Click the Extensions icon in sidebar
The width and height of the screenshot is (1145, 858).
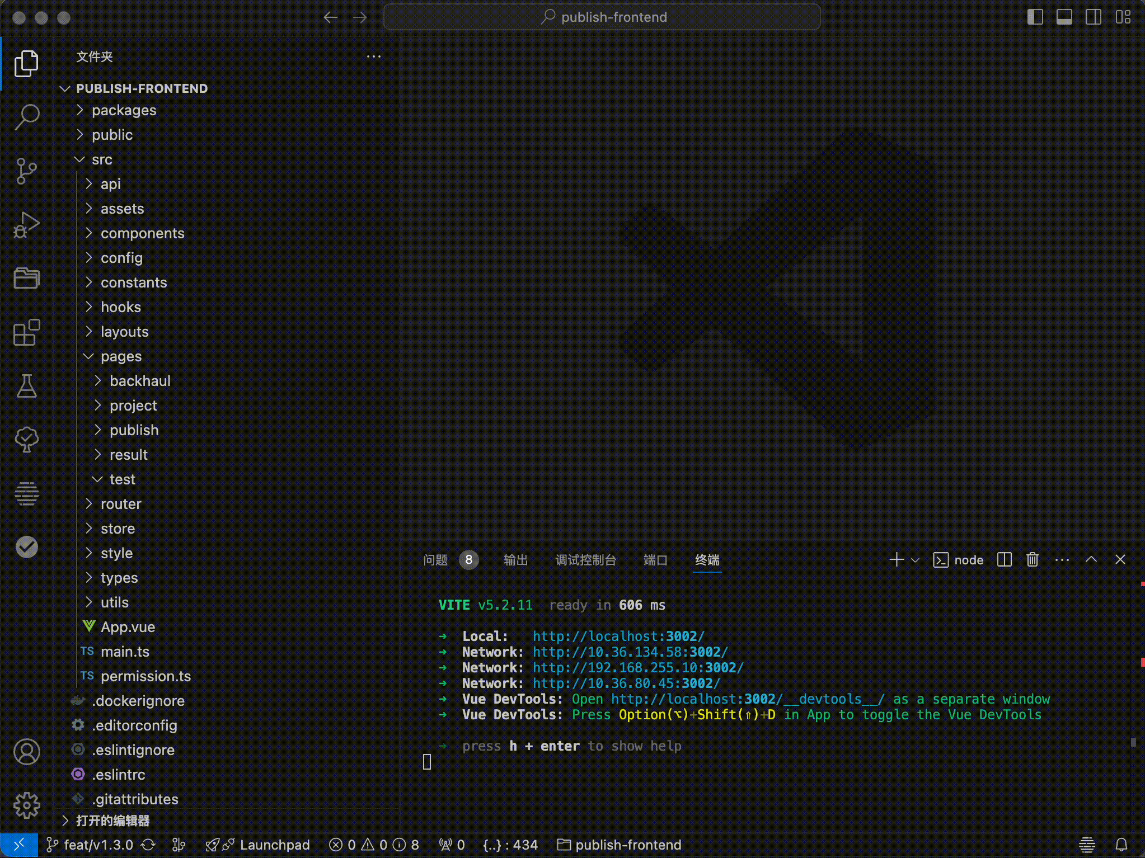tap(26, 333)
